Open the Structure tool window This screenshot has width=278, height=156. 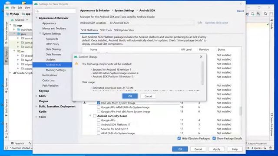point(7,130)
